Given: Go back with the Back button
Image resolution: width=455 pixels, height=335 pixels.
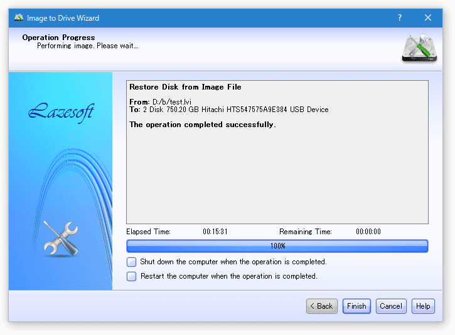Looking at the screenshot, I should pyautogui.click(x=322, y=306).
